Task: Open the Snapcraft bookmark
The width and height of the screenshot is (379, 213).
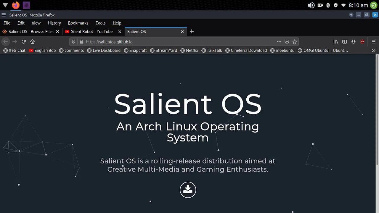Action: [135, 51]
